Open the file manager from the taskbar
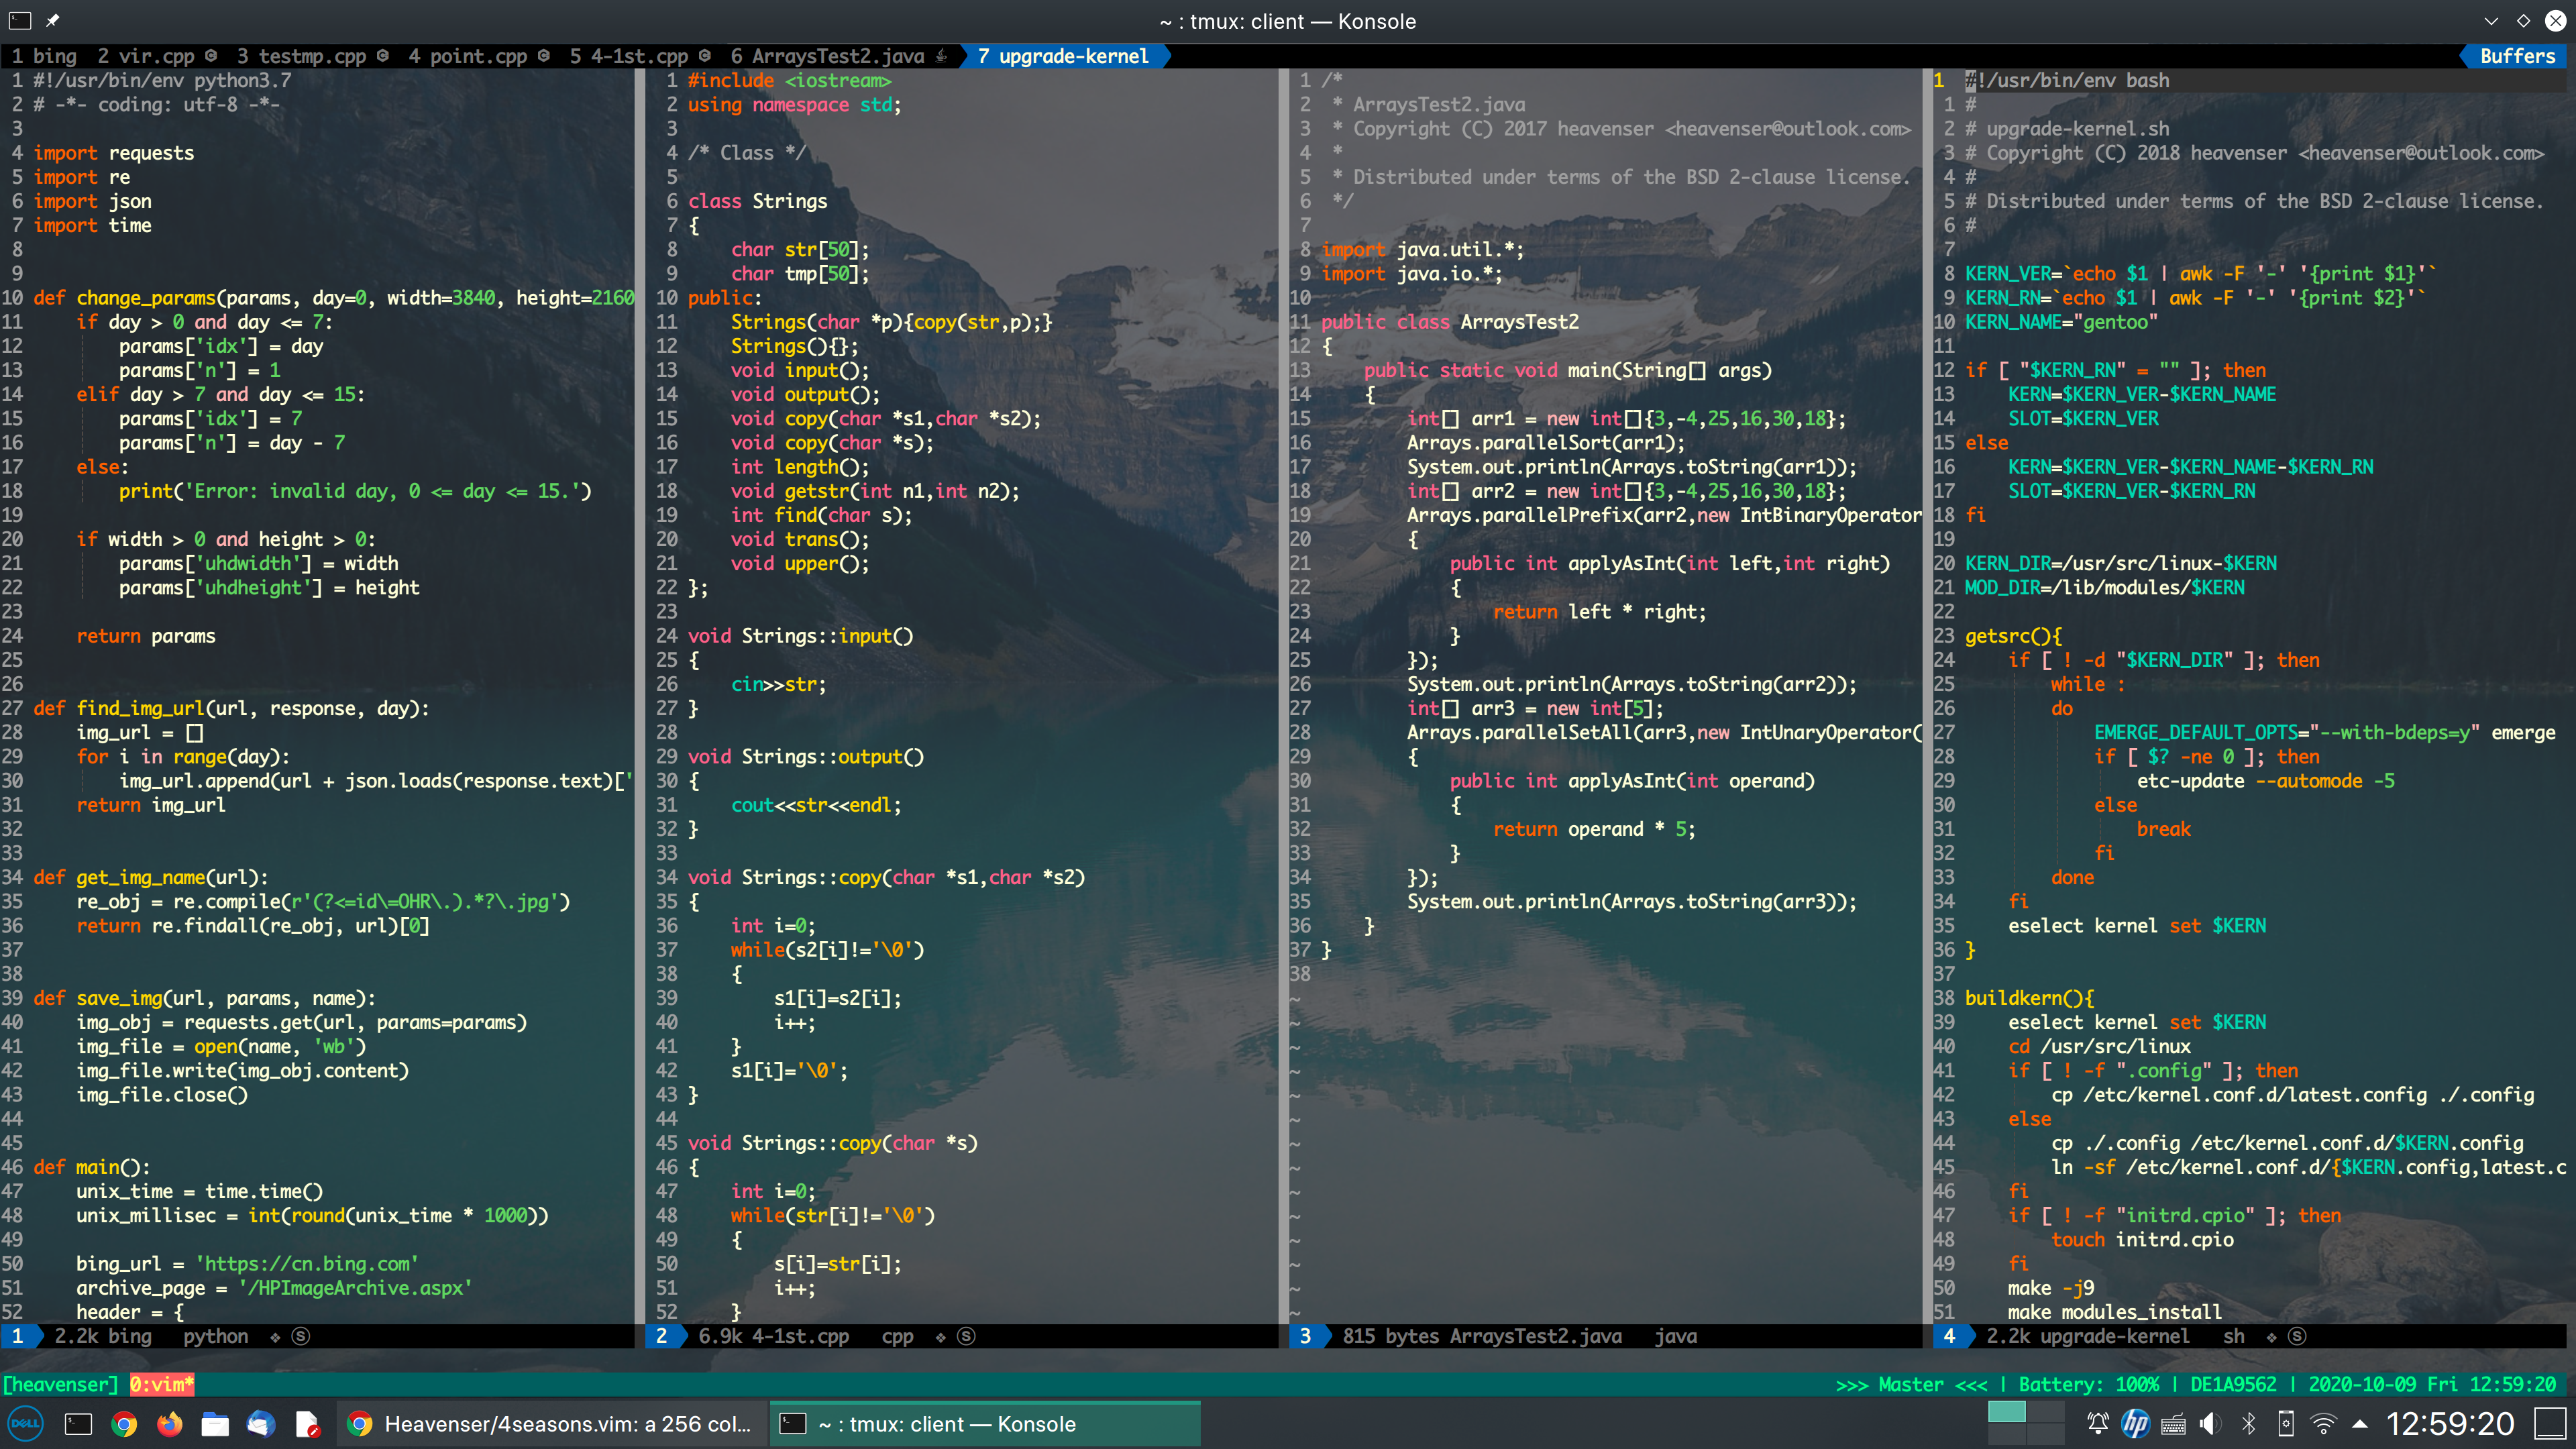This screenshot has height=1449, width=2576. click(215, 1424)
